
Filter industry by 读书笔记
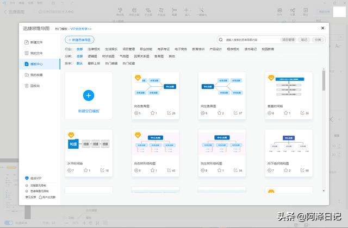click(251, 49)
